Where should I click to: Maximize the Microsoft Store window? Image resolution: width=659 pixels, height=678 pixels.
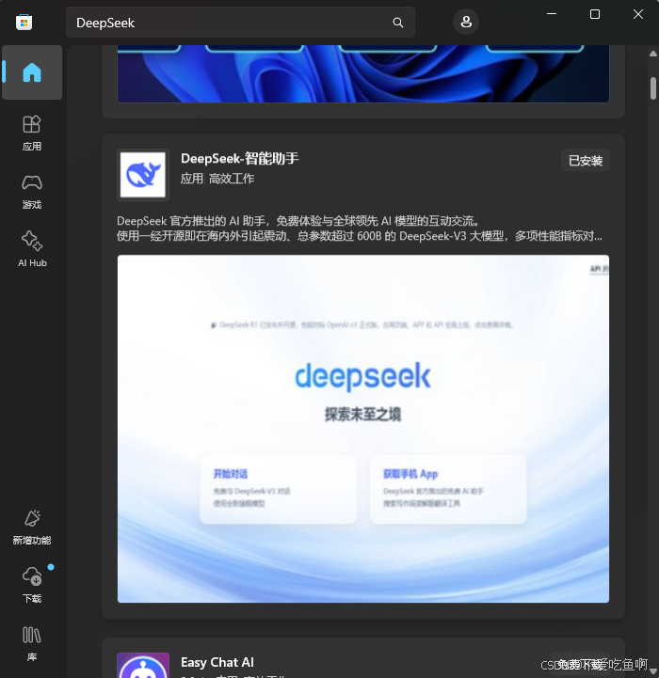coord(595,14)
